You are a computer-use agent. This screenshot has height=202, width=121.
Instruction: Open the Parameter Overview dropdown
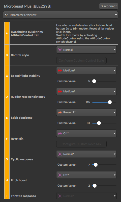60,15
